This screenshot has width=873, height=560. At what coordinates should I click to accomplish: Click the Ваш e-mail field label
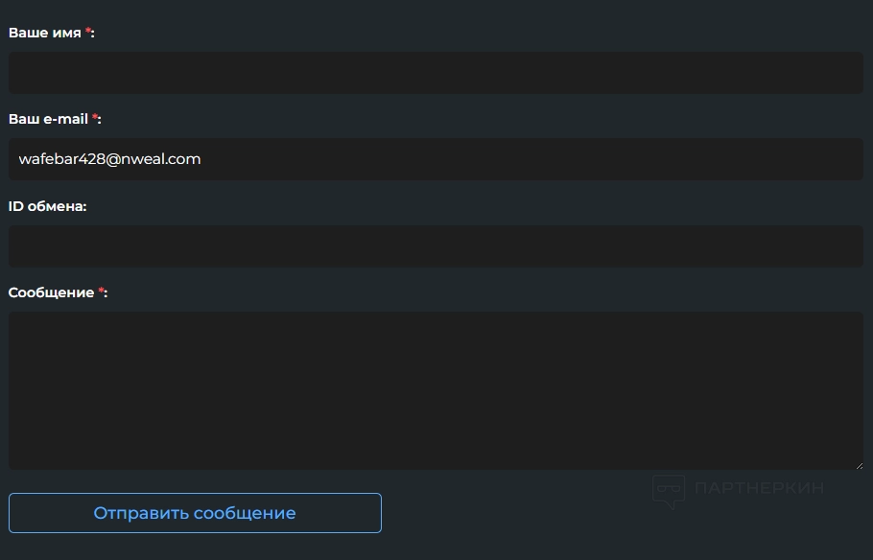(x=48, y=119)
